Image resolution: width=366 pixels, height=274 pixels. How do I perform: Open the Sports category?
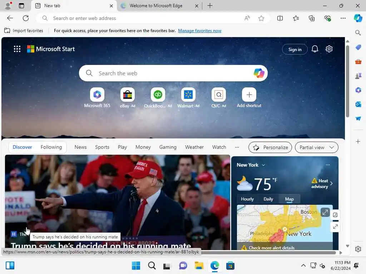[x=102, y=147]
